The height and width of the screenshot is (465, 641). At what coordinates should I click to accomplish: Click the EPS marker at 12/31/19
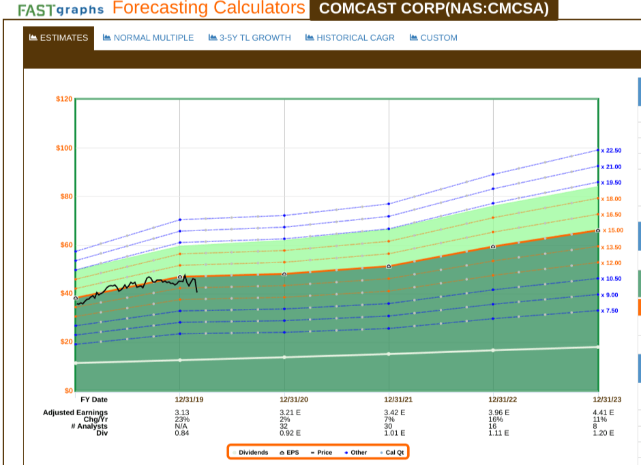click(180, 277)
